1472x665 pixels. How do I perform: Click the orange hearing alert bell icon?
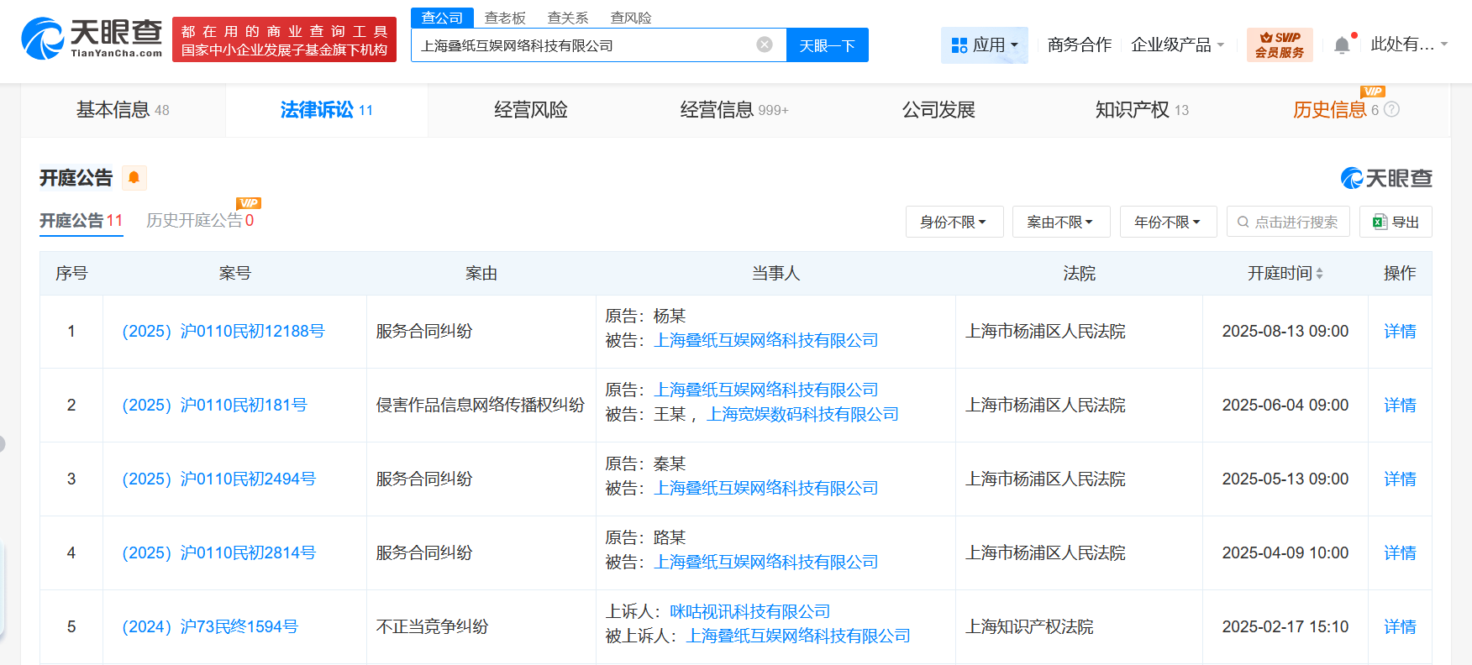tap(134, 178)
